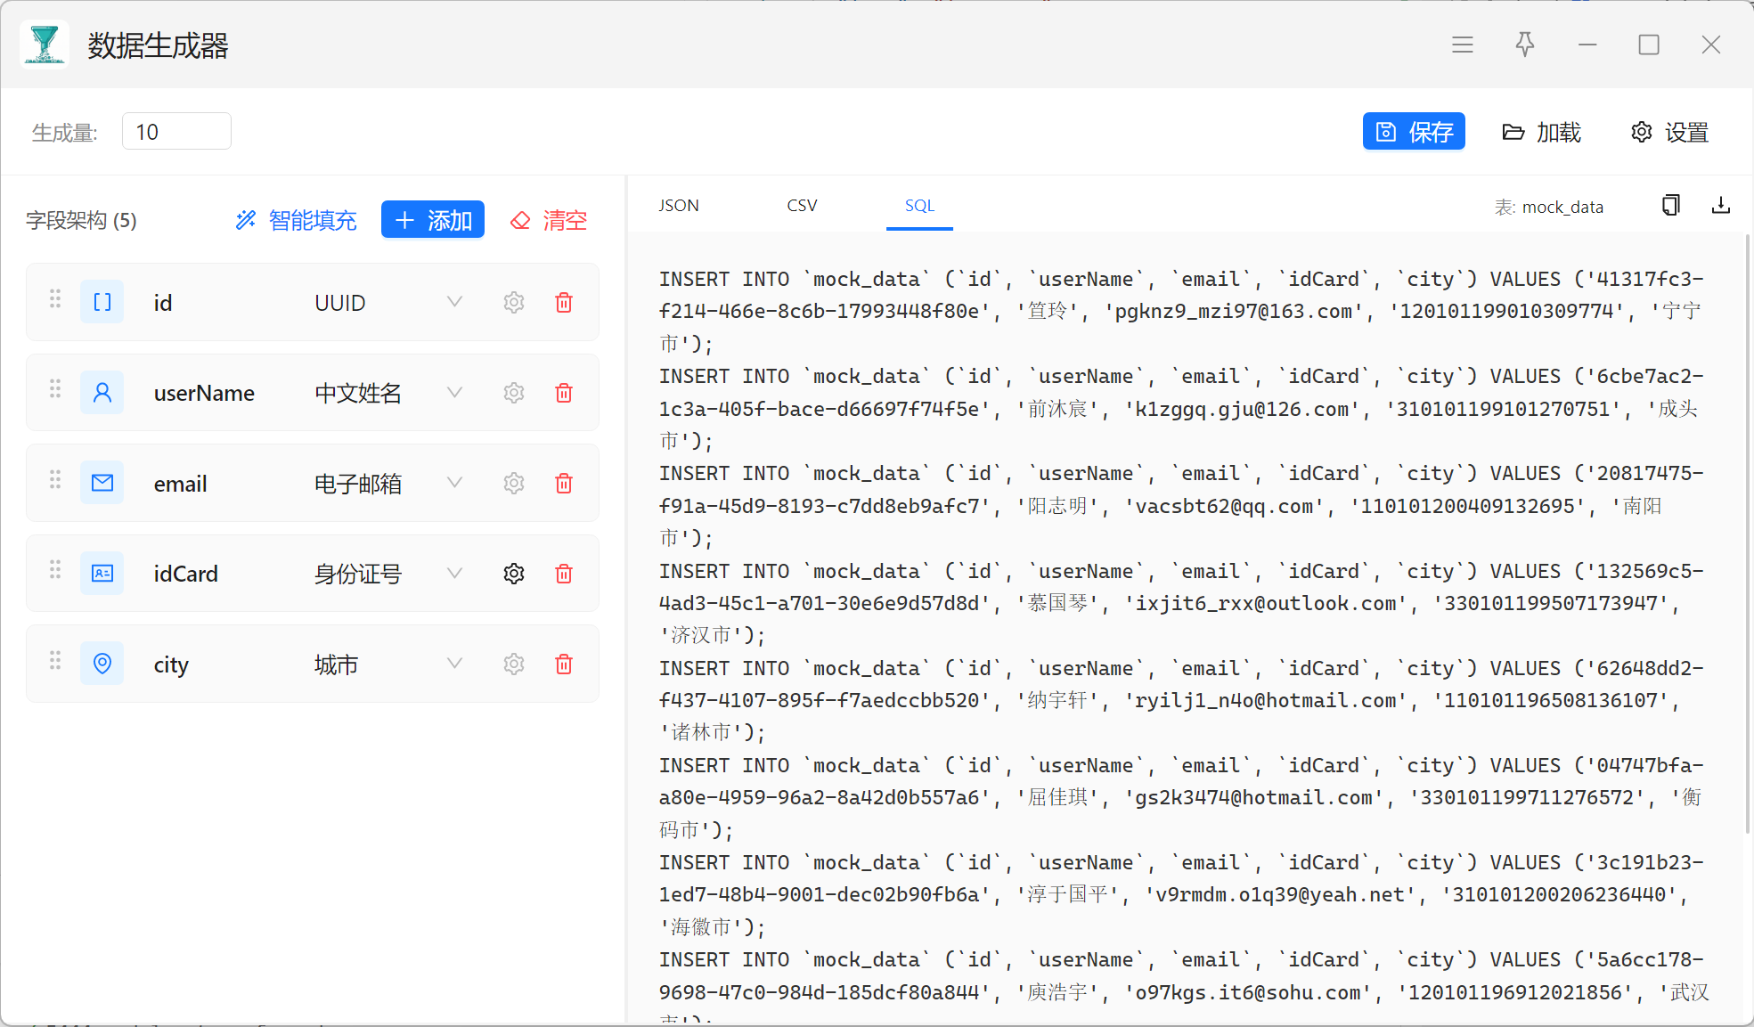Screen dimensions: 1754x1027
Task: Open gear settings for userName field
Action: point(514,393)
